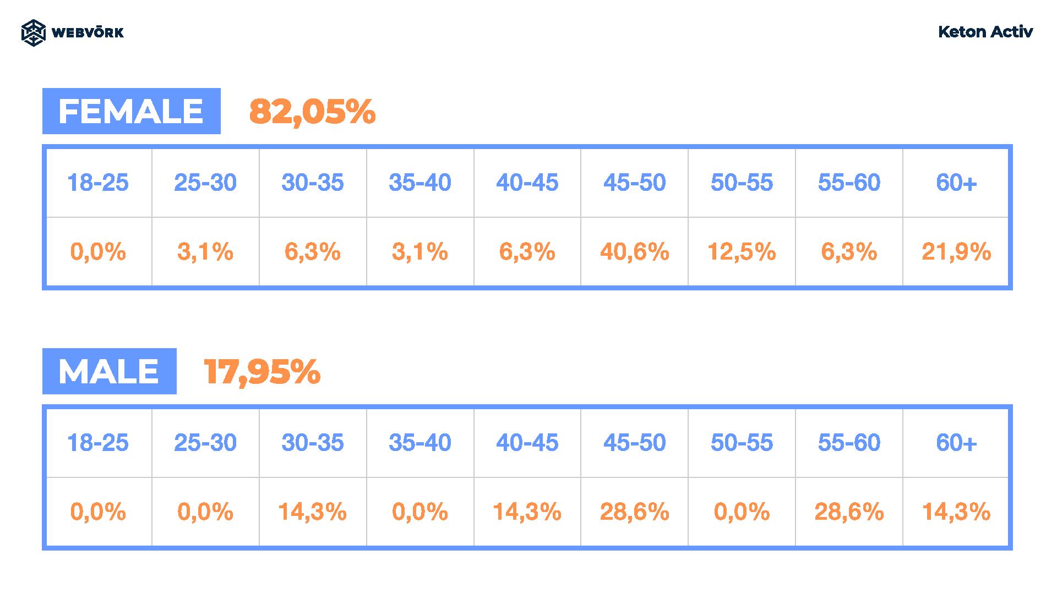The height and width of the screenshot is (594, 1057).
Task: Select the 17,95% male share figure
Action: [x=262, y=372]
